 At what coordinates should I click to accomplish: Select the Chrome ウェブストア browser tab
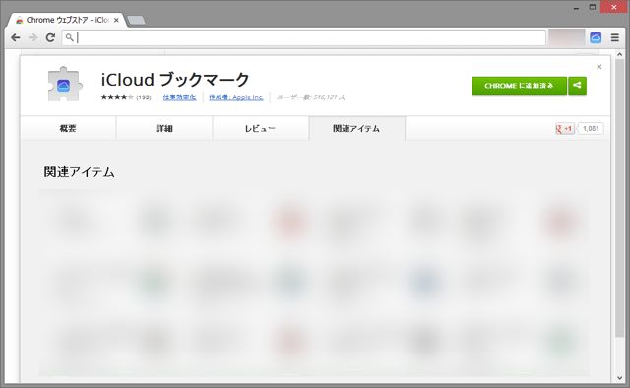(x=66, y=20)
